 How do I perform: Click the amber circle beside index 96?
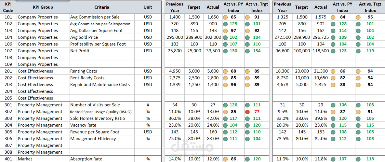pos(226,85)
